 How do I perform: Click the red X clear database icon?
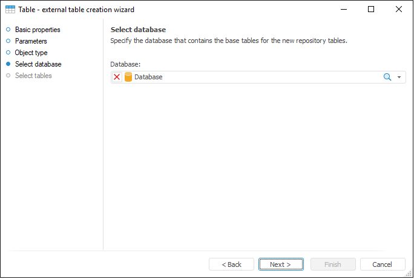click(x=117, y=77)
